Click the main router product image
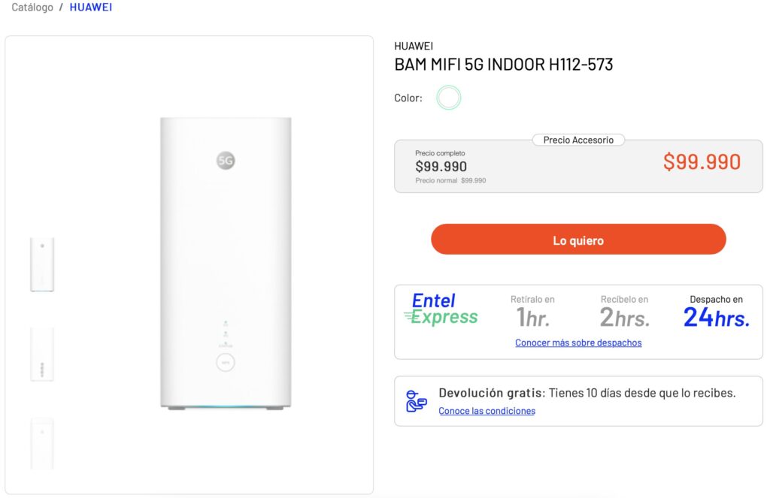770x498 pixels. click(x=226, y=263)
